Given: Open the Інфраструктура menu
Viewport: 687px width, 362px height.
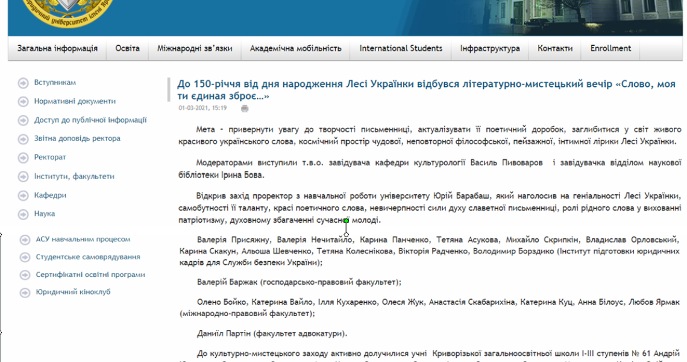Looking at the screenshot, I should (x=490, y=48).
